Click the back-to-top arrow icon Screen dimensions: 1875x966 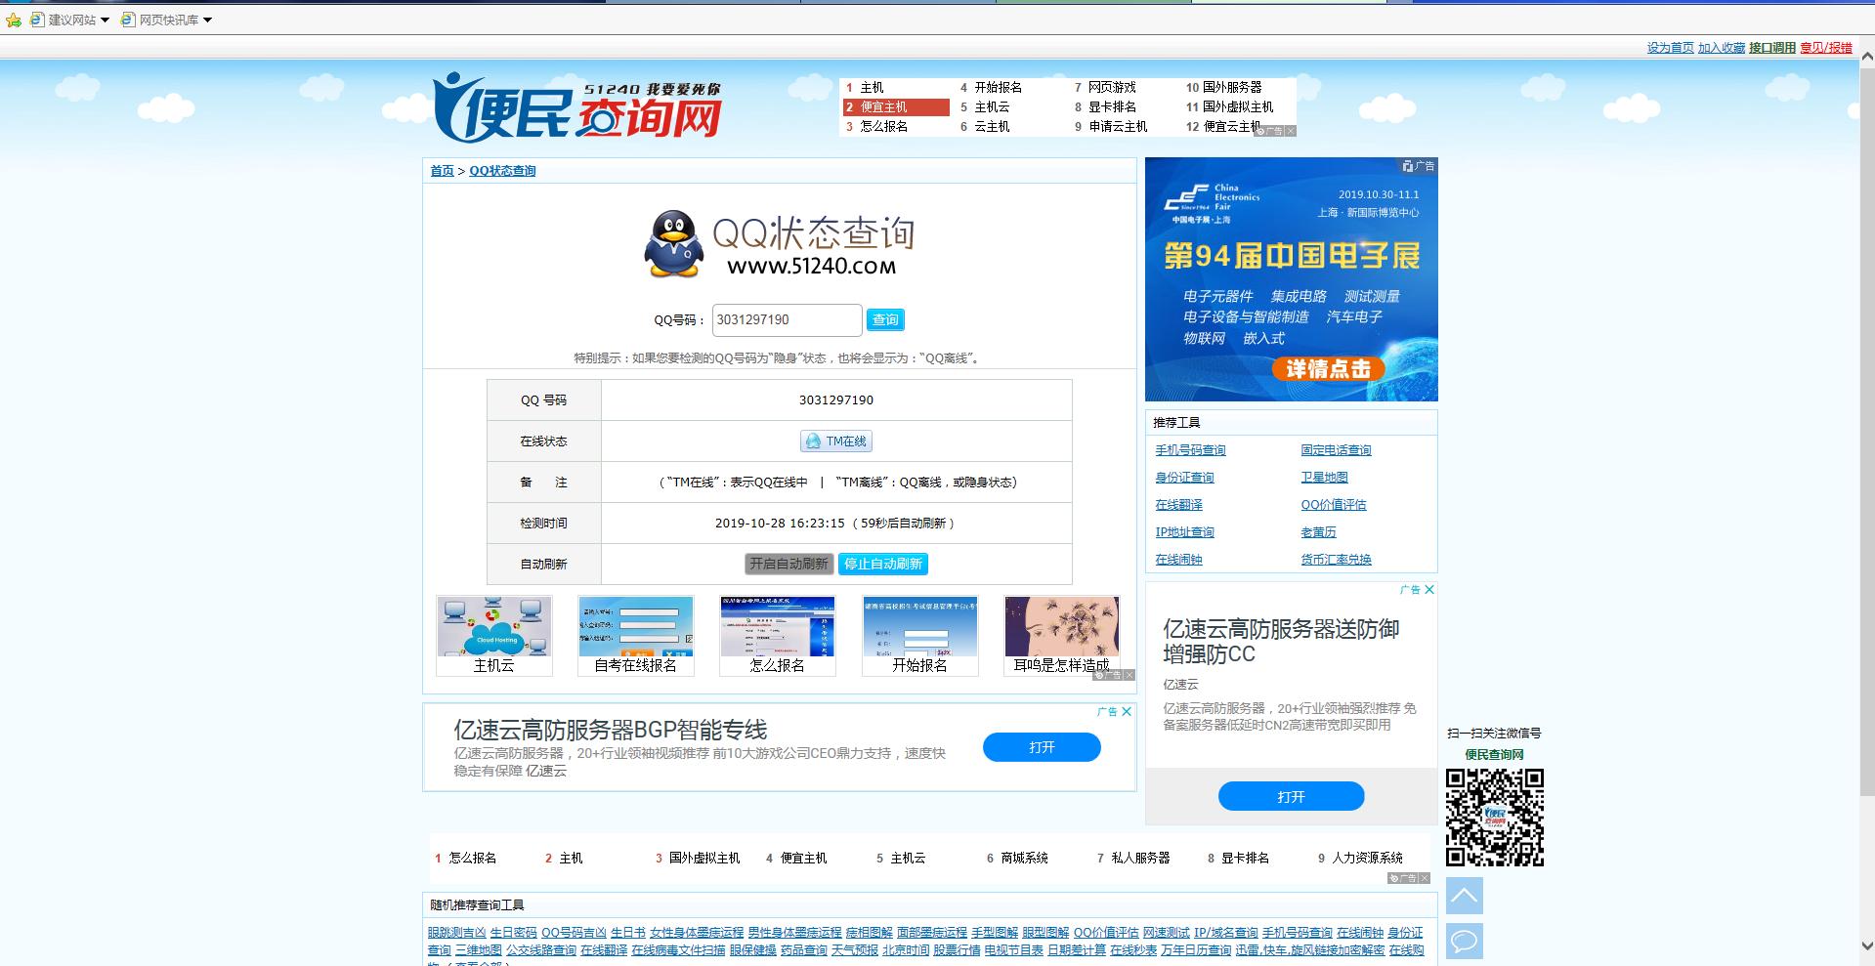click(x=1465, y=896)
